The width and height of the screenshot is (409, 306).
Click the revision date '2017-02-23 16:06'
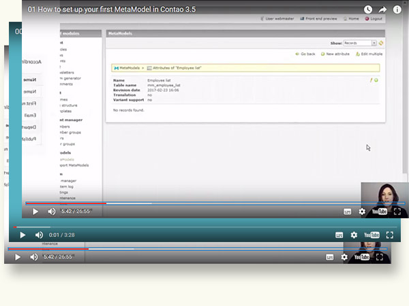click(x=163, y=90)
